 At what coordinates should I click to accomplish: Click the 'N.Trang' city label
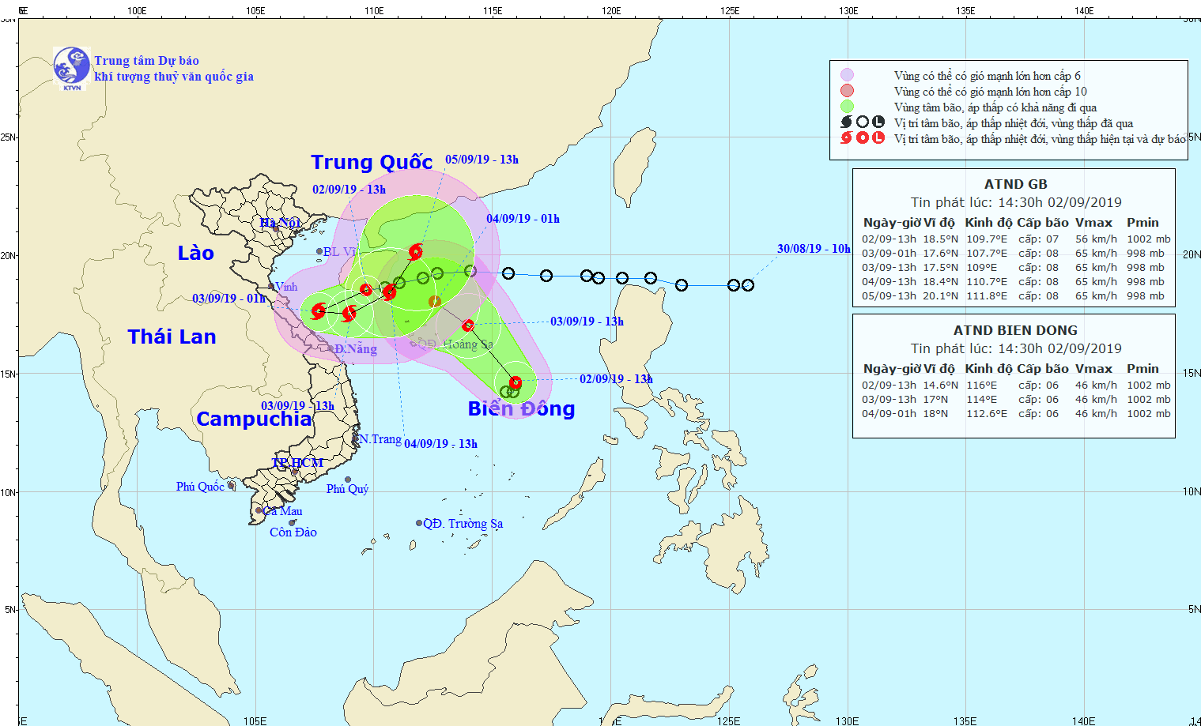pos(380,438)
